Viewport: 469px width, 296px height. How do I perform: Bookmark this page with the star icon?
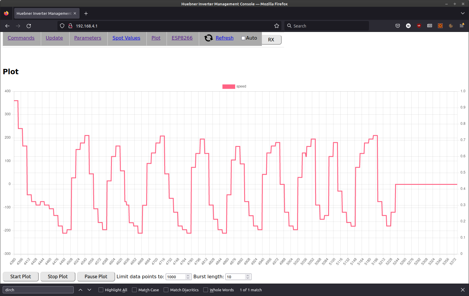(277, 26)
